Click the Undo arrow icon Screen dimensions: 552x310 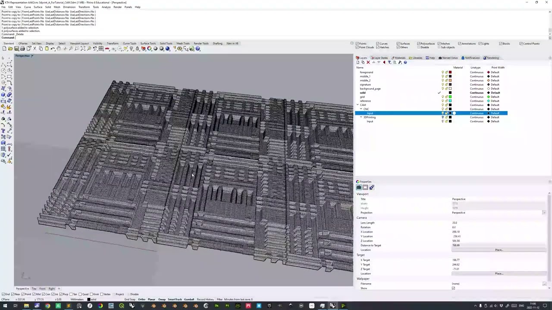[x=53, y=48]
